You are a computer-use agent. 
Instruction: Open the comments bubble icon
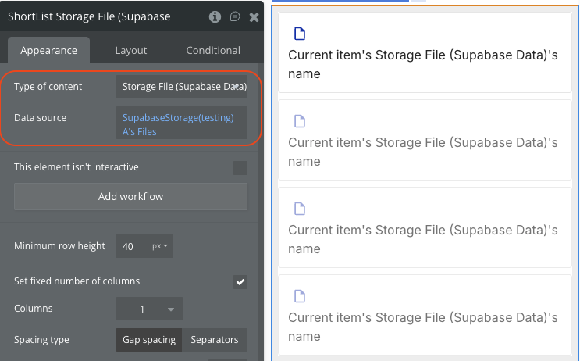click(235, 16)
